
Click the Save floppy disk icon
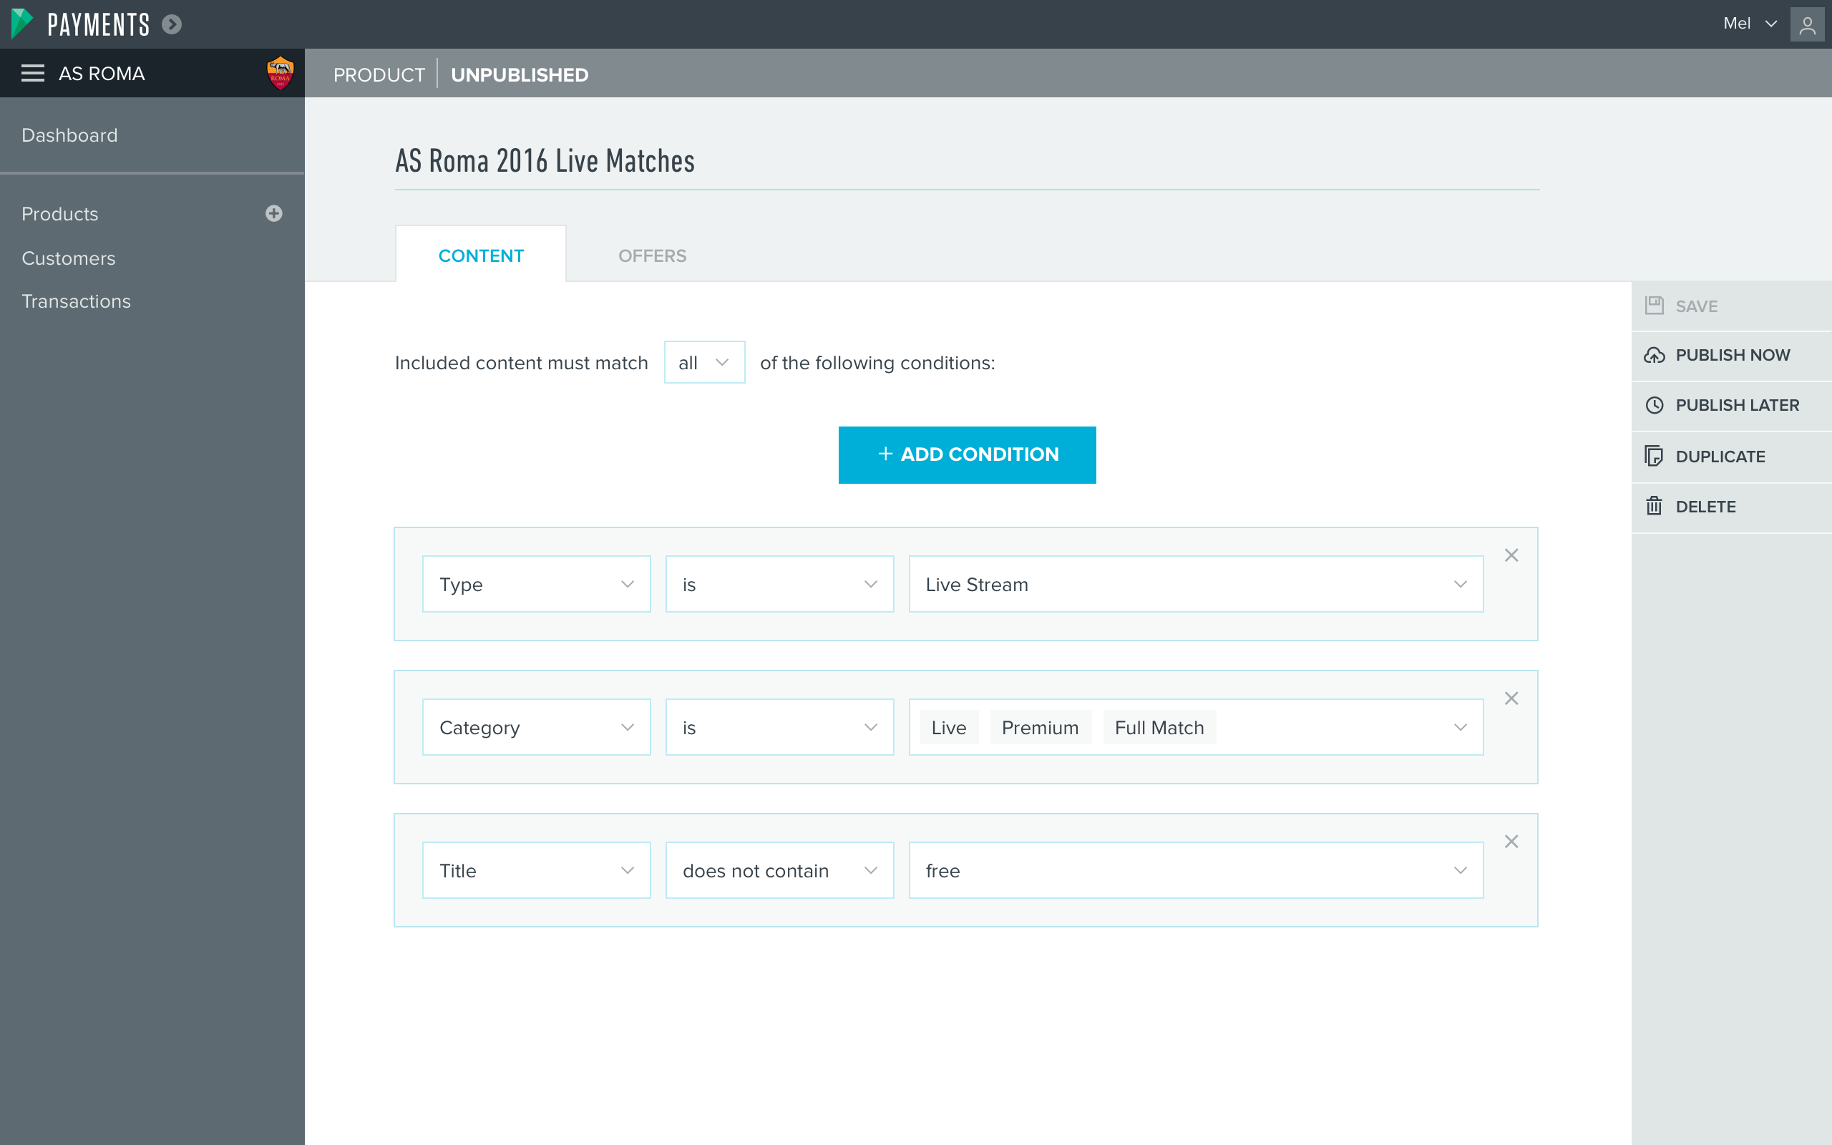[1654, 306]
